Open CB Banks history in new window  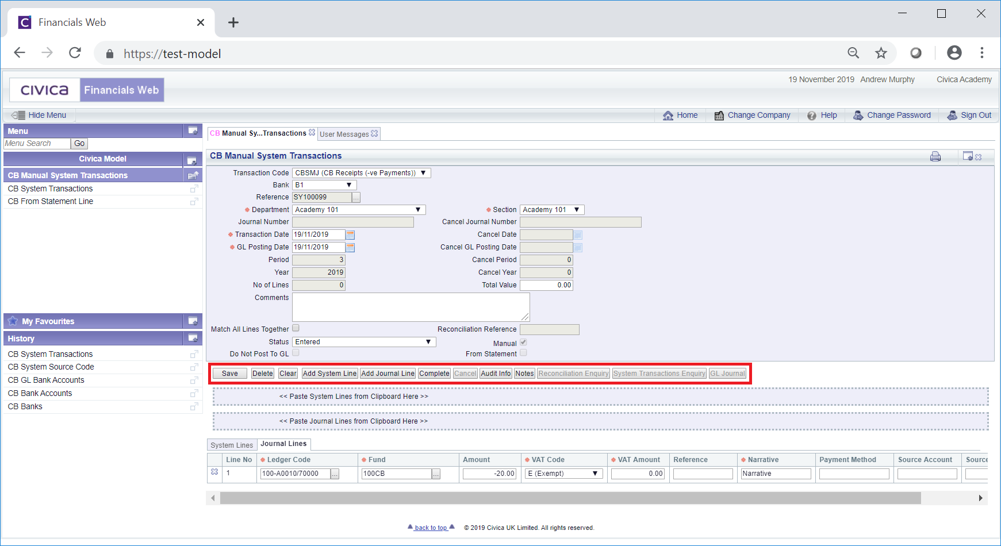pos(194,407)
